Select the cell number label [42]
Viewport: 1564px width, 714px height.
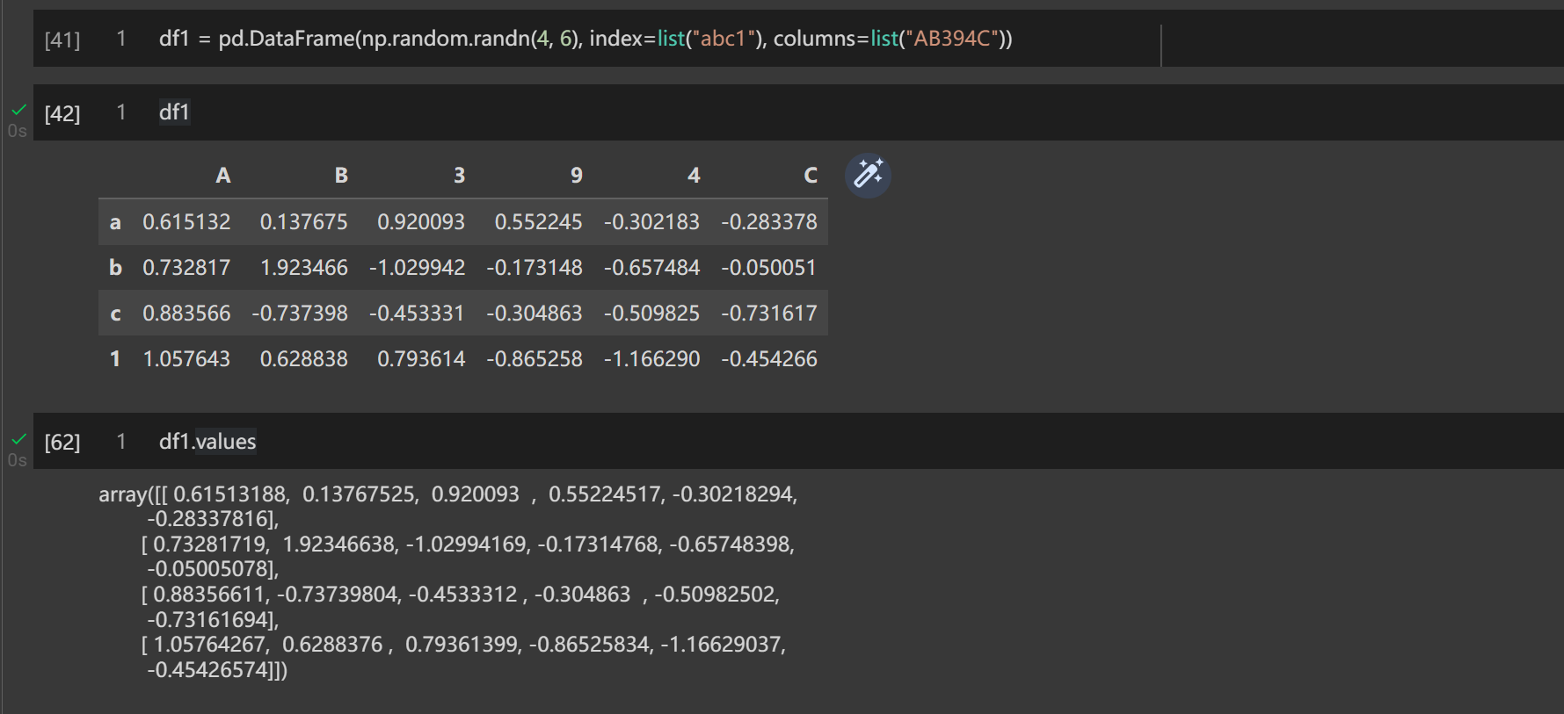62,113
